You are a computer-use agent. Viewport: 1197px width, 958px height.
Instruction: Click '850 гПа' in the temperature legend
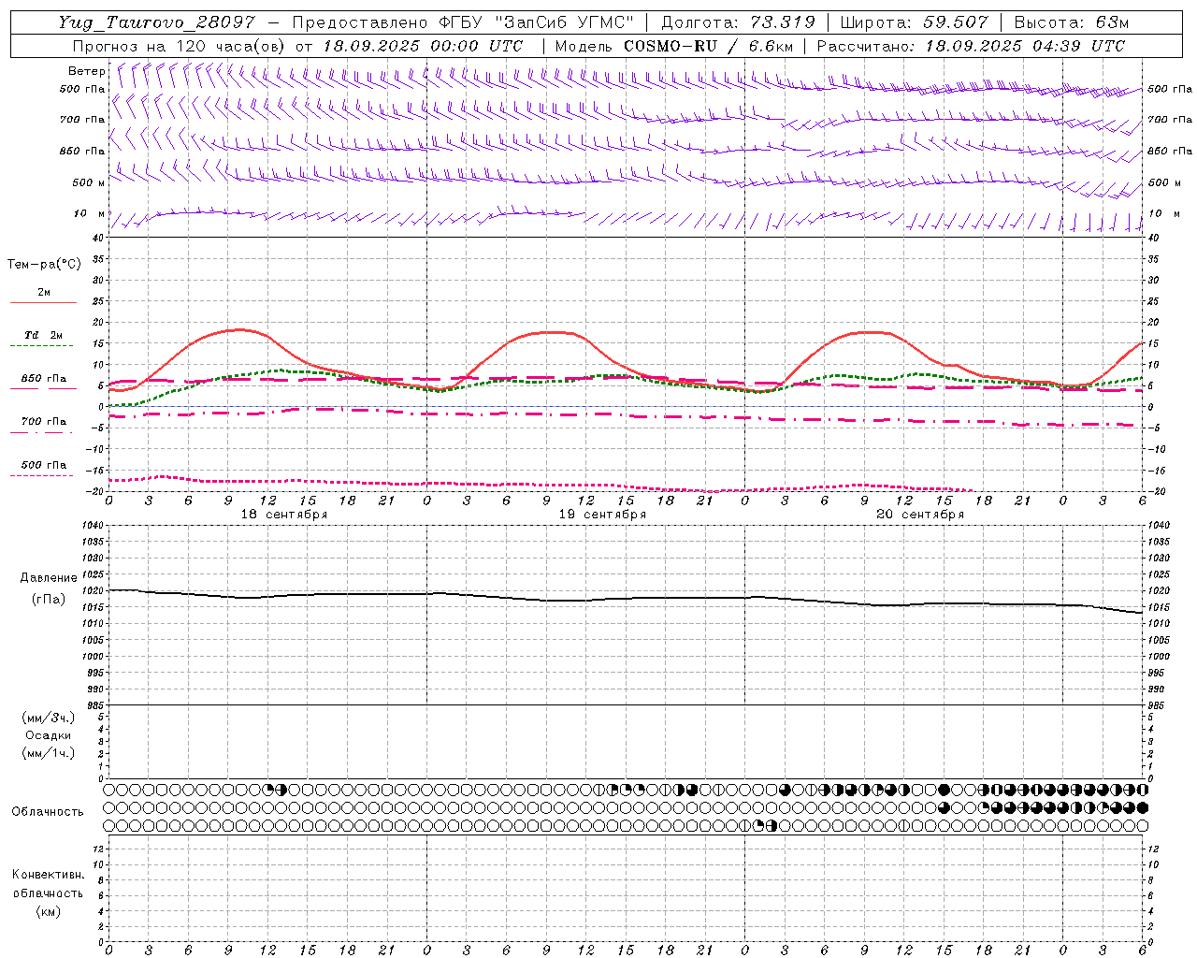point(44,379)
